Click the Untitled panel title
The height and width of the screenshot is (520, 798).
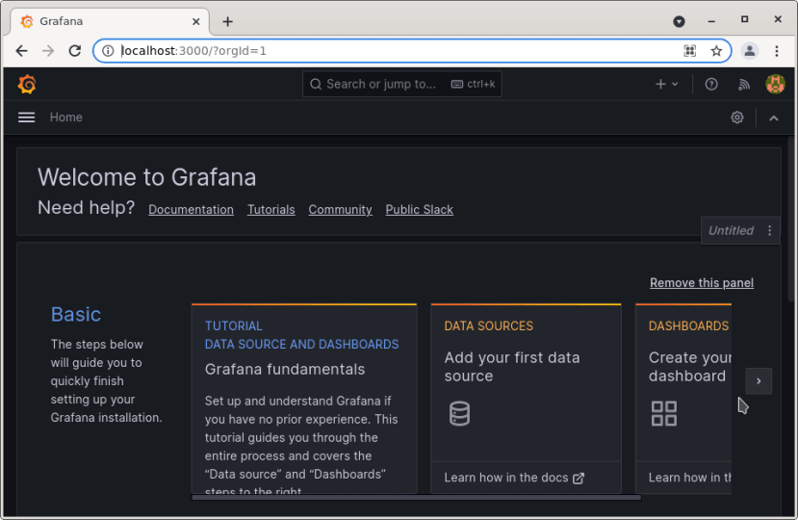click(731, 231)
